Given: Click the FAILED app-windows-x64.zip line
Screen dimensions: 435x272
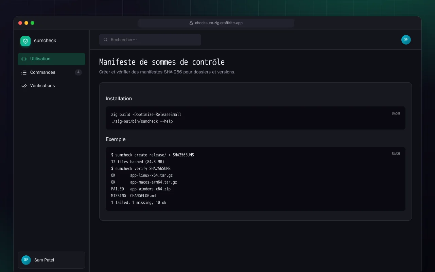Looking at the screenshot, I should [x=141, y=189].
